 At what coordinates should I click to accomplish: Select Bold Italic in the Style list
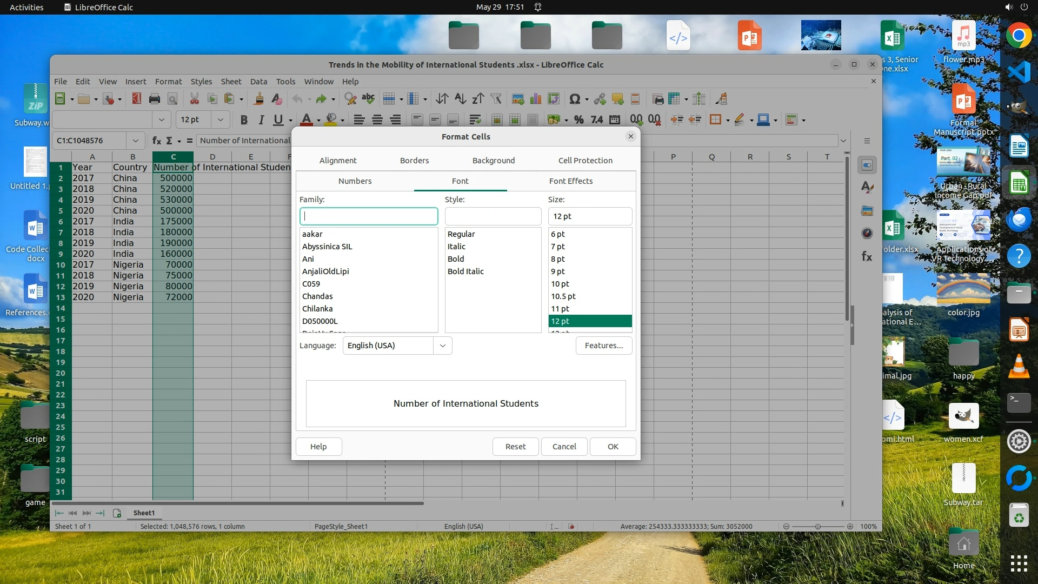pyautogui.click(x=465, y=271)
